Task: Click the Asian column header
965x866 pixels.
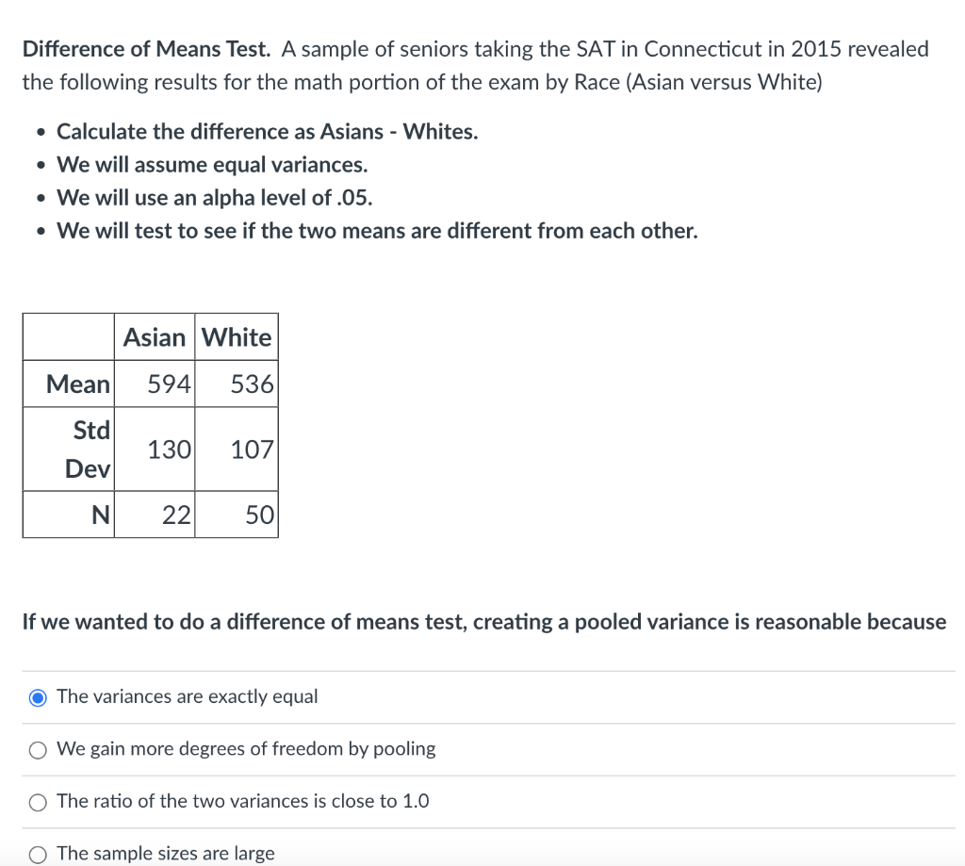Action: coord(155,337)
